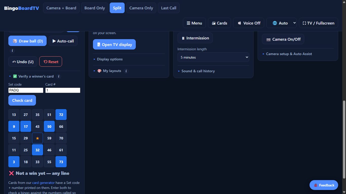Click card cell 15
The height and width of the screenshot is (194, 346).
point(14,138)
